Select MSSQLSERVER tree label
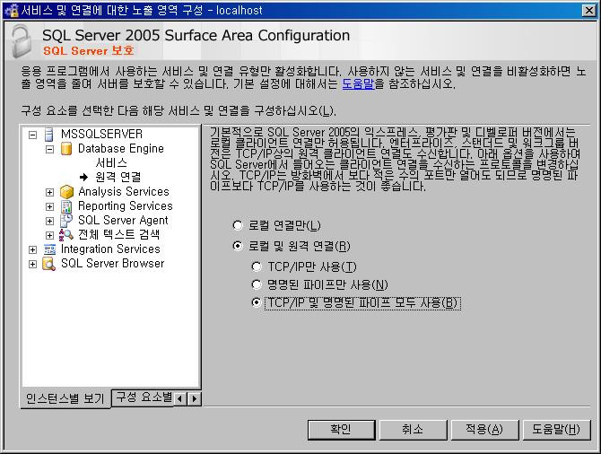Viewport: 601px width, 454px height. [101, 135]
